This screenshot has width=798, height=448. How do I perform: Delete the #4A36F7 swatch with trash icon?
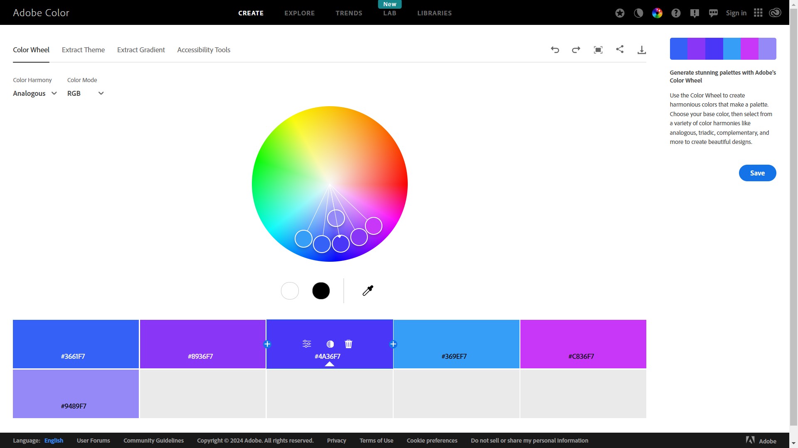point(349,344)
